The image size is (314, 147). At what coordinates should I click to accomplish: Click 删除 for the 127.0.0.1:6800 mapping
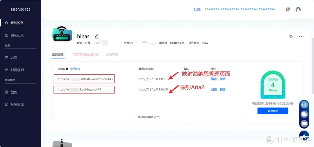click(x=222, y=89)
